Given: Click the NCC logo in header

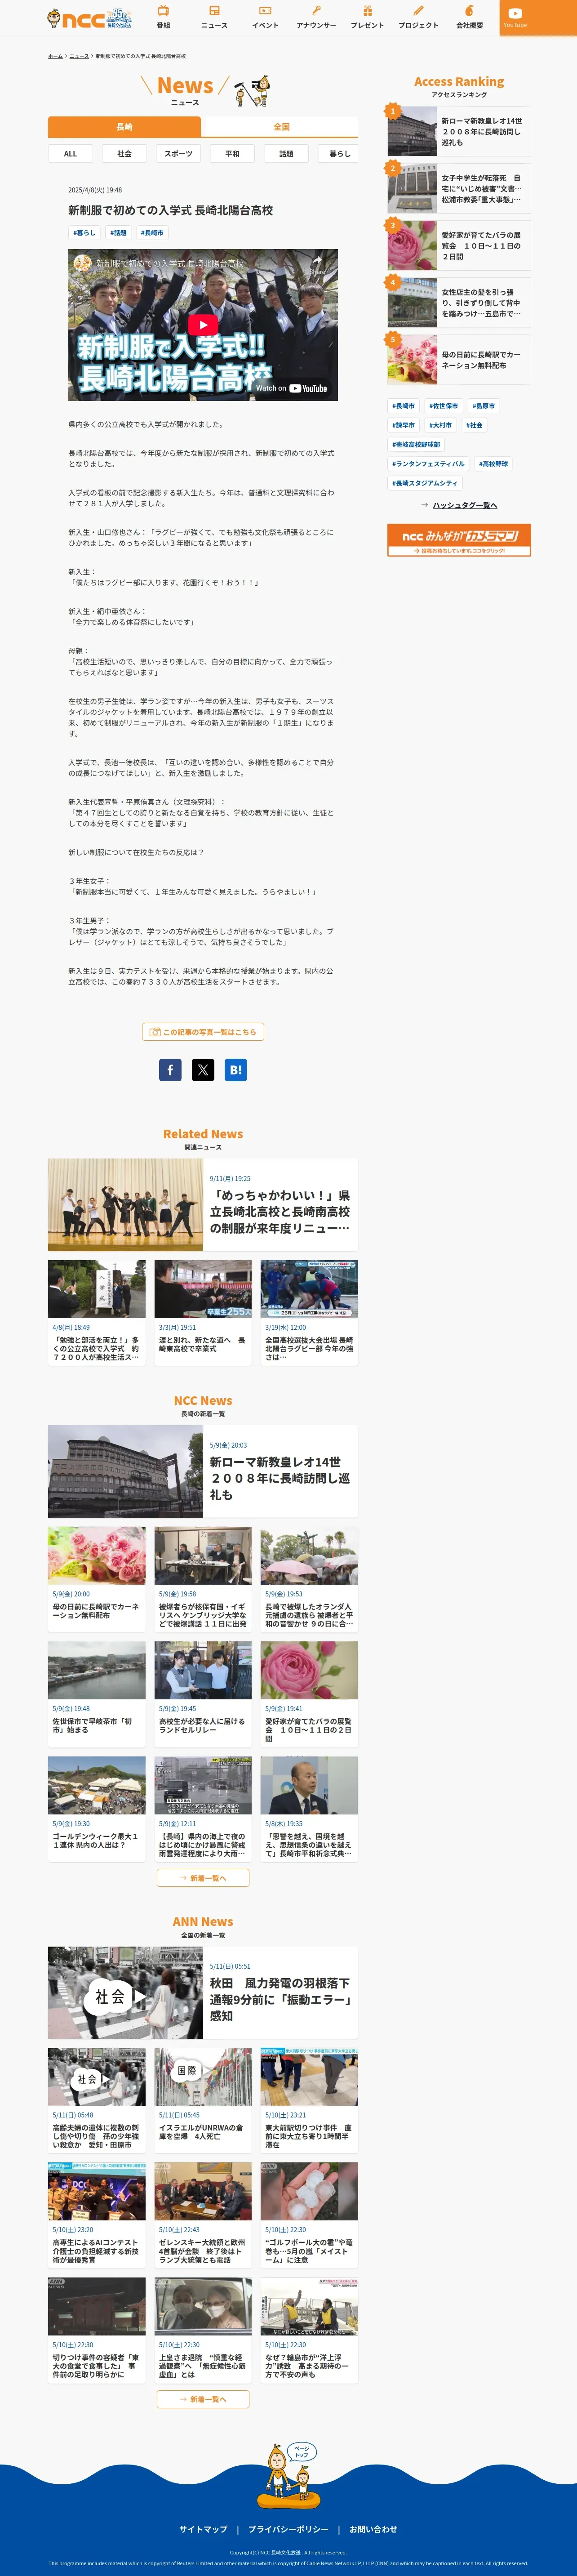Looking at the screenshot, I should (89, 18).
